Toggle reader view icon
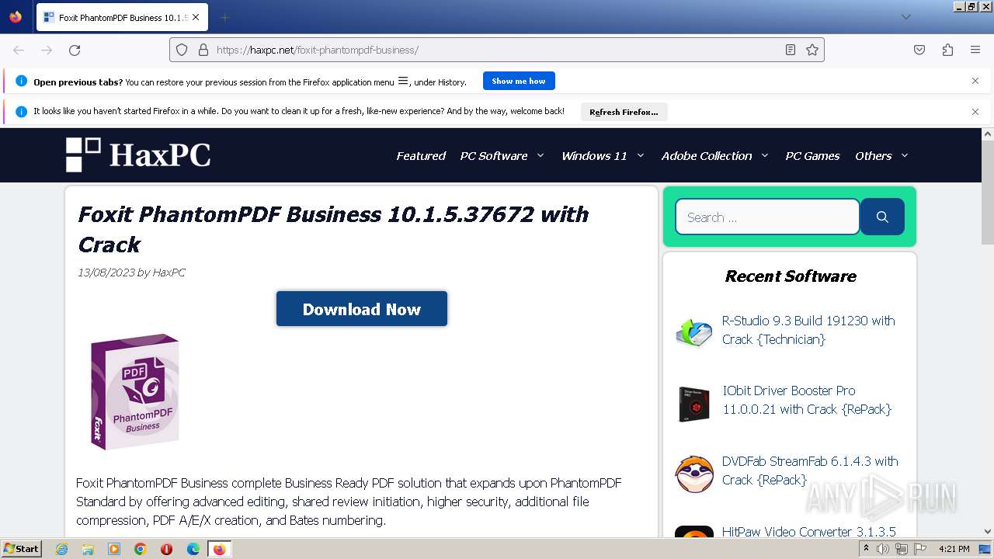The width and height of the screenshot is (994, 559). [x=791, y=50]
